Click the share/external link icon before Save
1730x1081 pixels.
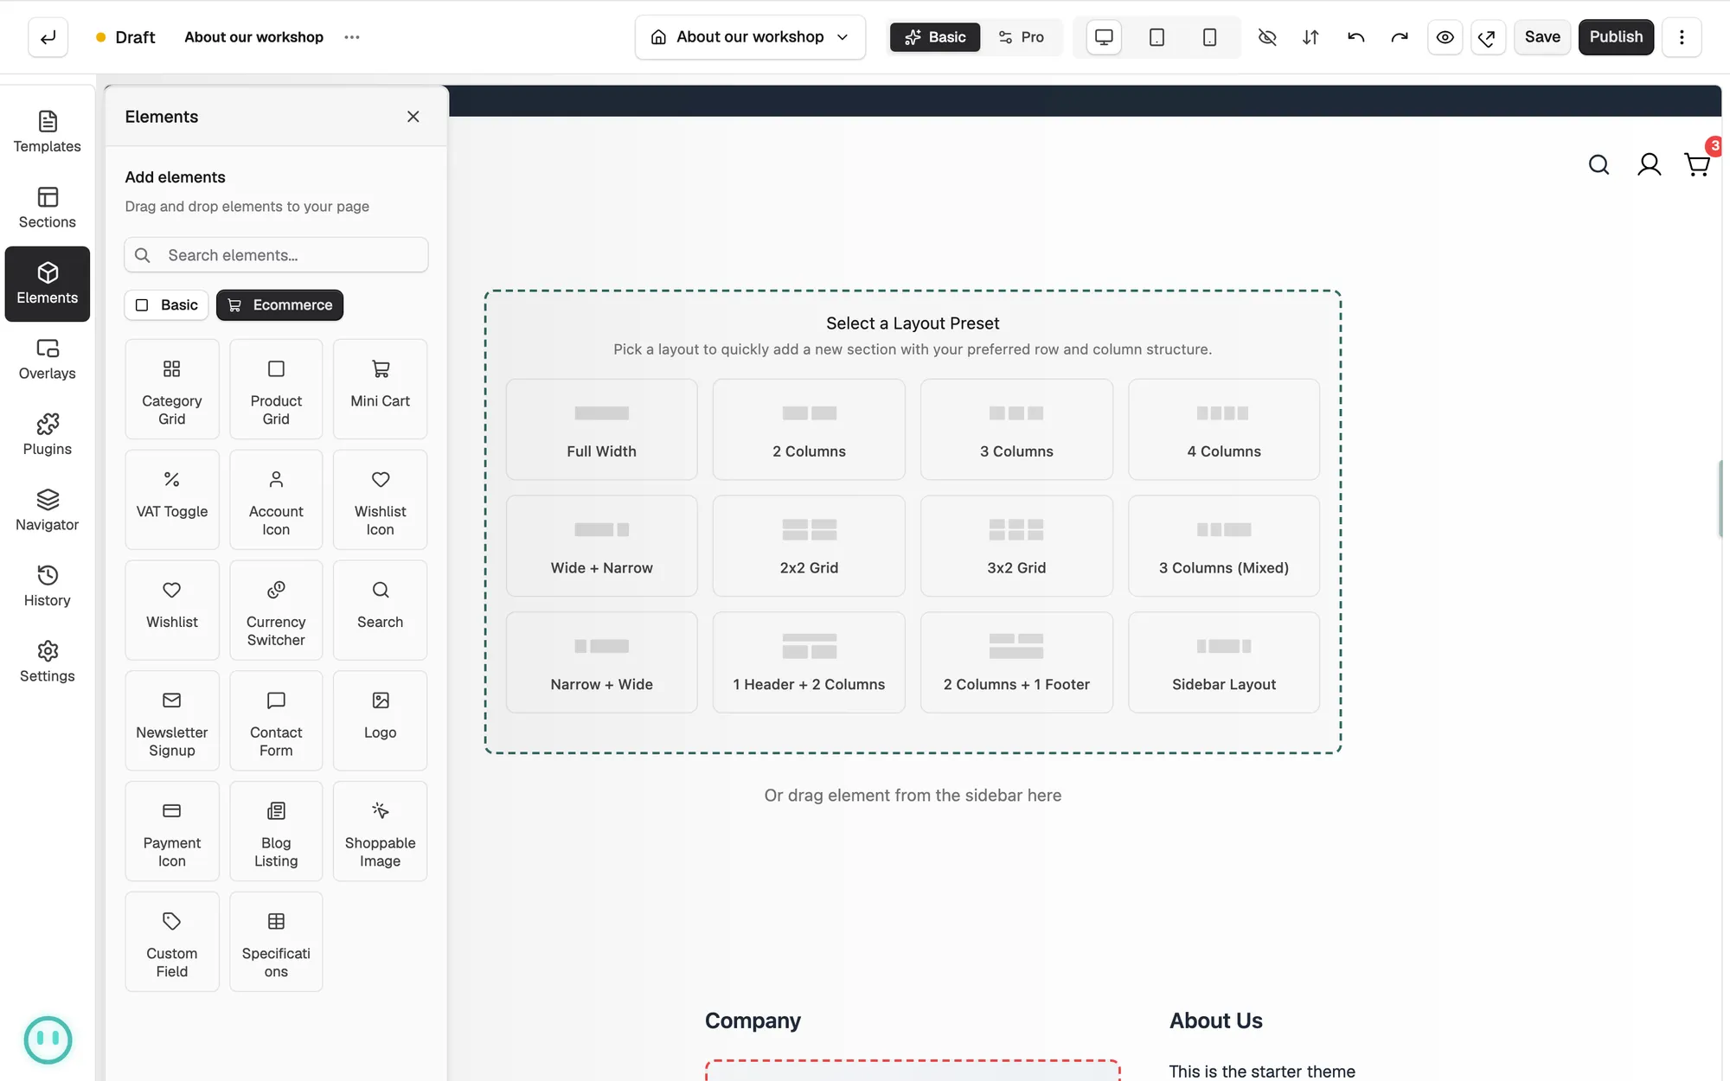(1488, 37)
